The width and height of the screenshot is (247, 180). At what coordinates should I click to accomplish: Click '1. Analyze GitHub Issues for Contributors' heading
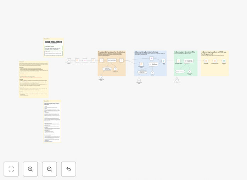(x=112, y=52)
